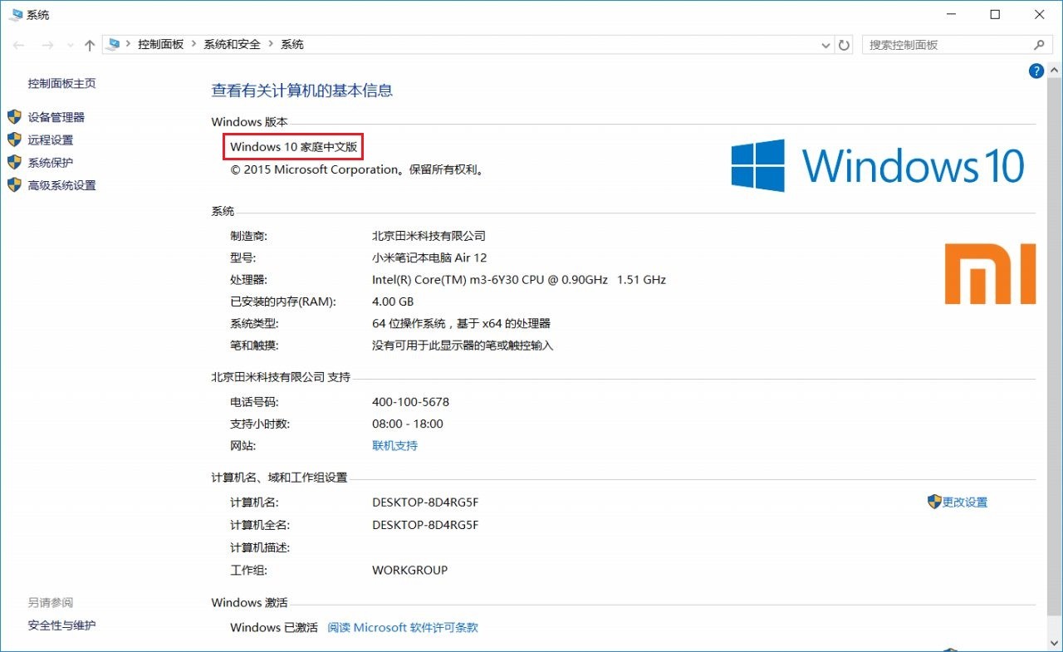Viewport: 1063px width, 652px height.
Task: Click shield icon next to 更改设置
Action: coord(934,502)
